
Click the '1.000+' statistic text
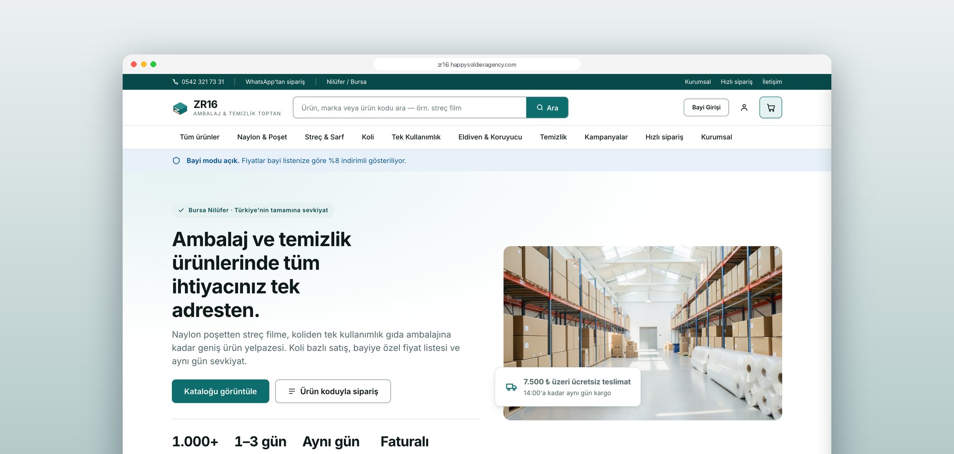coord(195,441)
